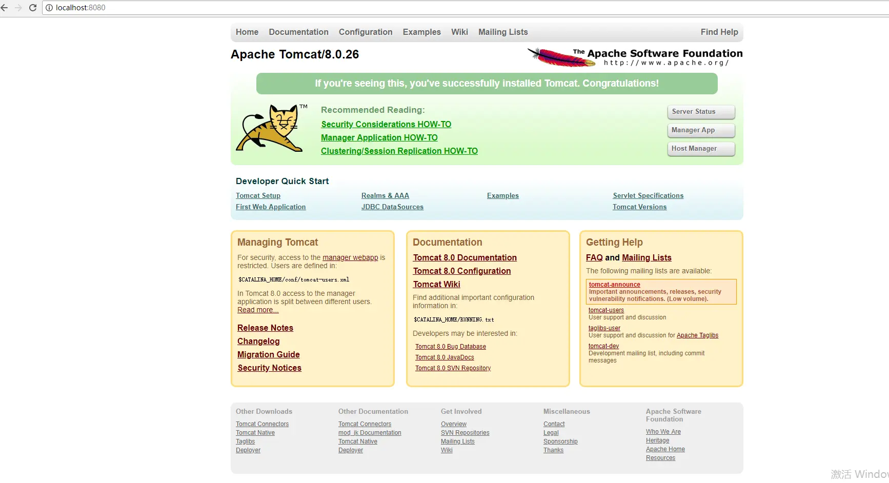Follow the Apache Taglibs link

point(697,335)
